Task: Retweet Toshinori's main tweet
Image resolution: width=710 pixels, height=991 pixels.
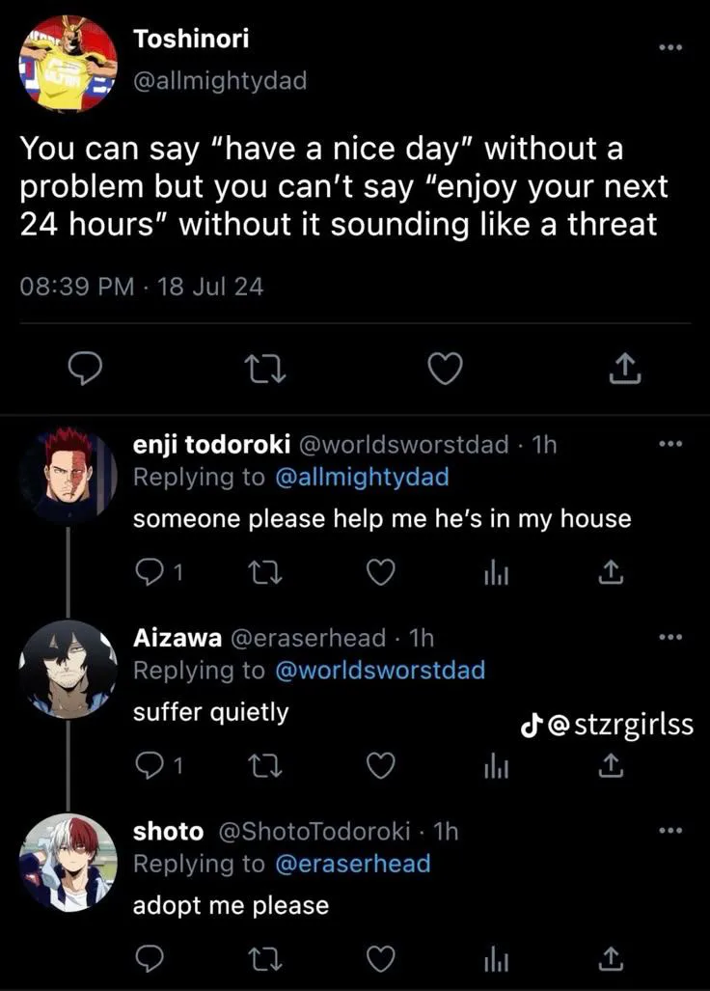Action: 263,367
